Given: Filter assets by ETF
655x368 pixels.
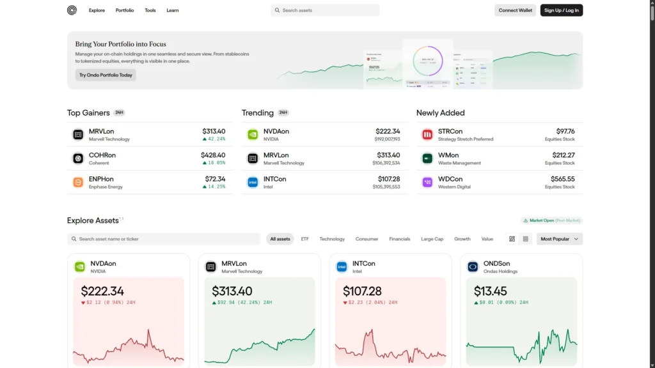Looking at the screenshot, I should pos(305,239).
